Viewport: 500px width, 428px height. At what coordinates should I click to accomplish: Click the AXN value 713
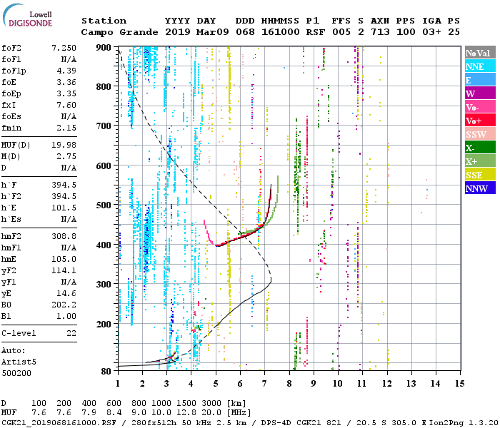(380, 32)
